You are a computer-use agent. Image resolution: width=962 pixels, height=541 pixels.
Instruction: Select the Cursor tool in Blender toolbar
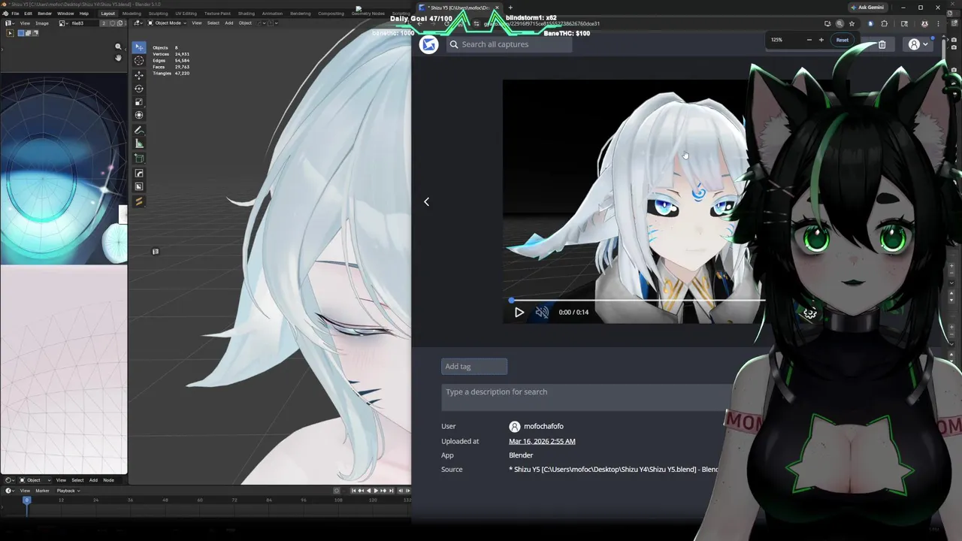pos(139,60)
